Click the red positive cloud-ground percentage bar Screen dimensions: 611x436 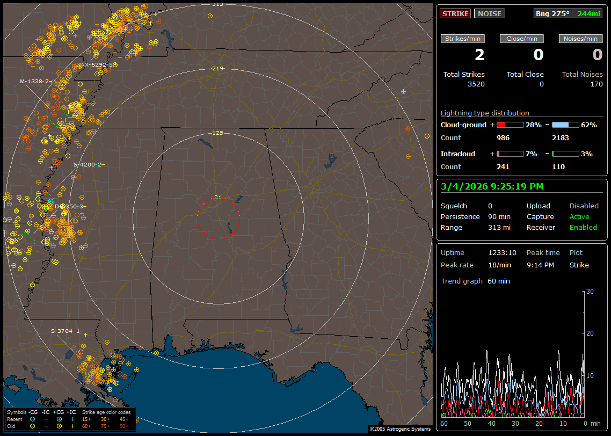coord(510,125)
